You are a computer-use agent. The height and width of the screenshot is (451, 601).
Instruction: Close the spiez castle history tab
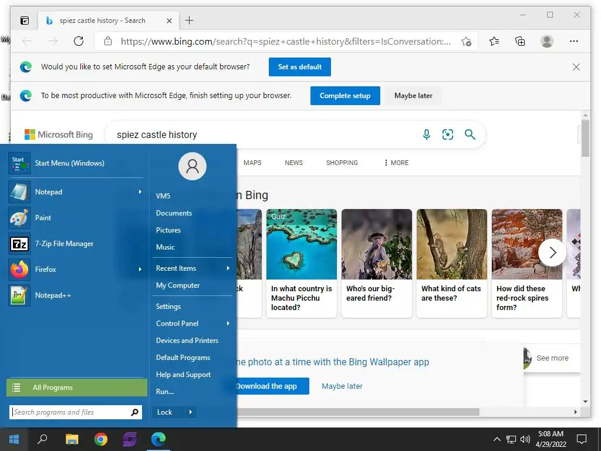click(169, 21)
